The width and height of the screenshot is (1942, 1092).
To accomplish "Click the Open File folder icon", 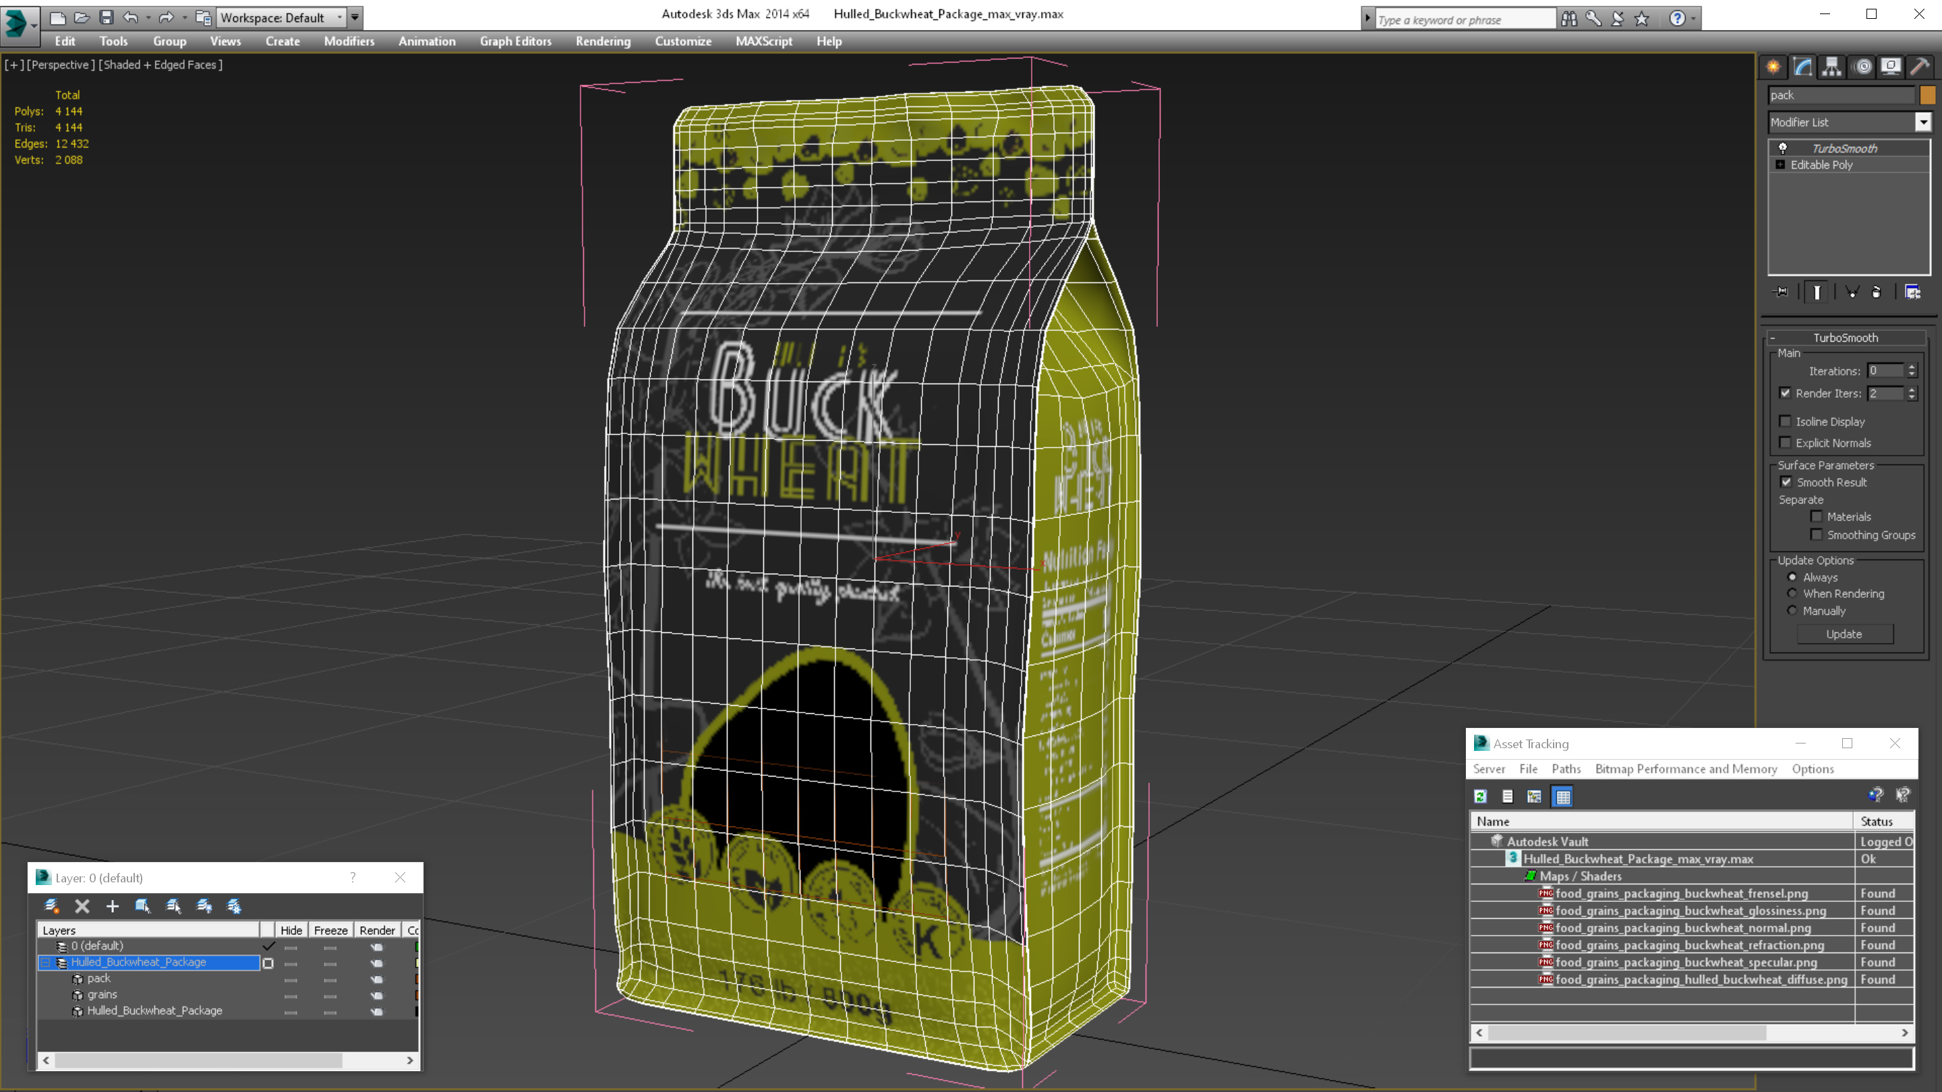I will [x=82, y=17].
